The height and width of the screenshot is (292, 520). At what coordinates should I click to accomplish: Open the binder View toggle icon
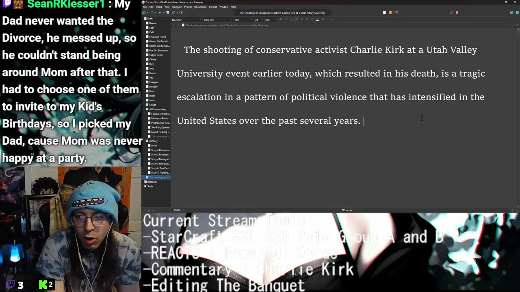click(x=144, y=13)
